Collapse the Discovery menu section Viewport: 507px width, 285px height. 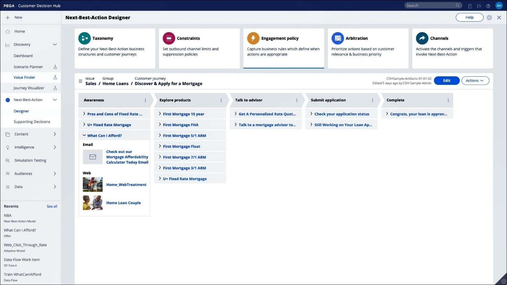[55, 45]
